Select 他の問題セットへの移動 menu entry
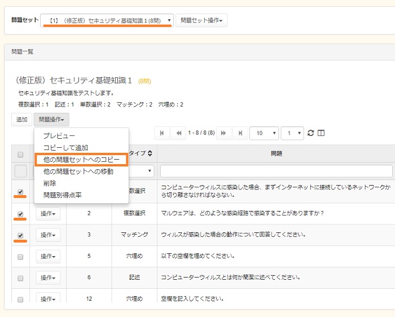Viewport: 395px width, 317px height. point(78,171)
